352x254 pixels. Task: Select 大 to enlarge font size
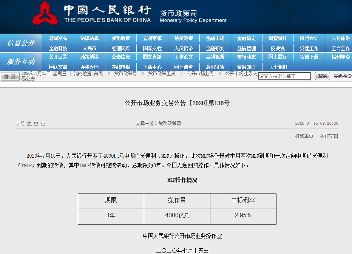29,124
